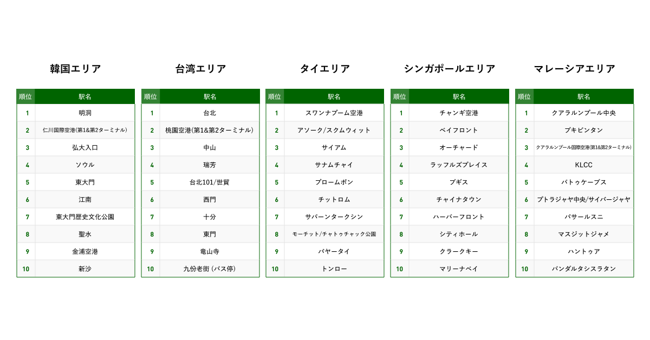Click the タイエリア table title
Screen dimensions: 650x340
[x=325, y=69]
